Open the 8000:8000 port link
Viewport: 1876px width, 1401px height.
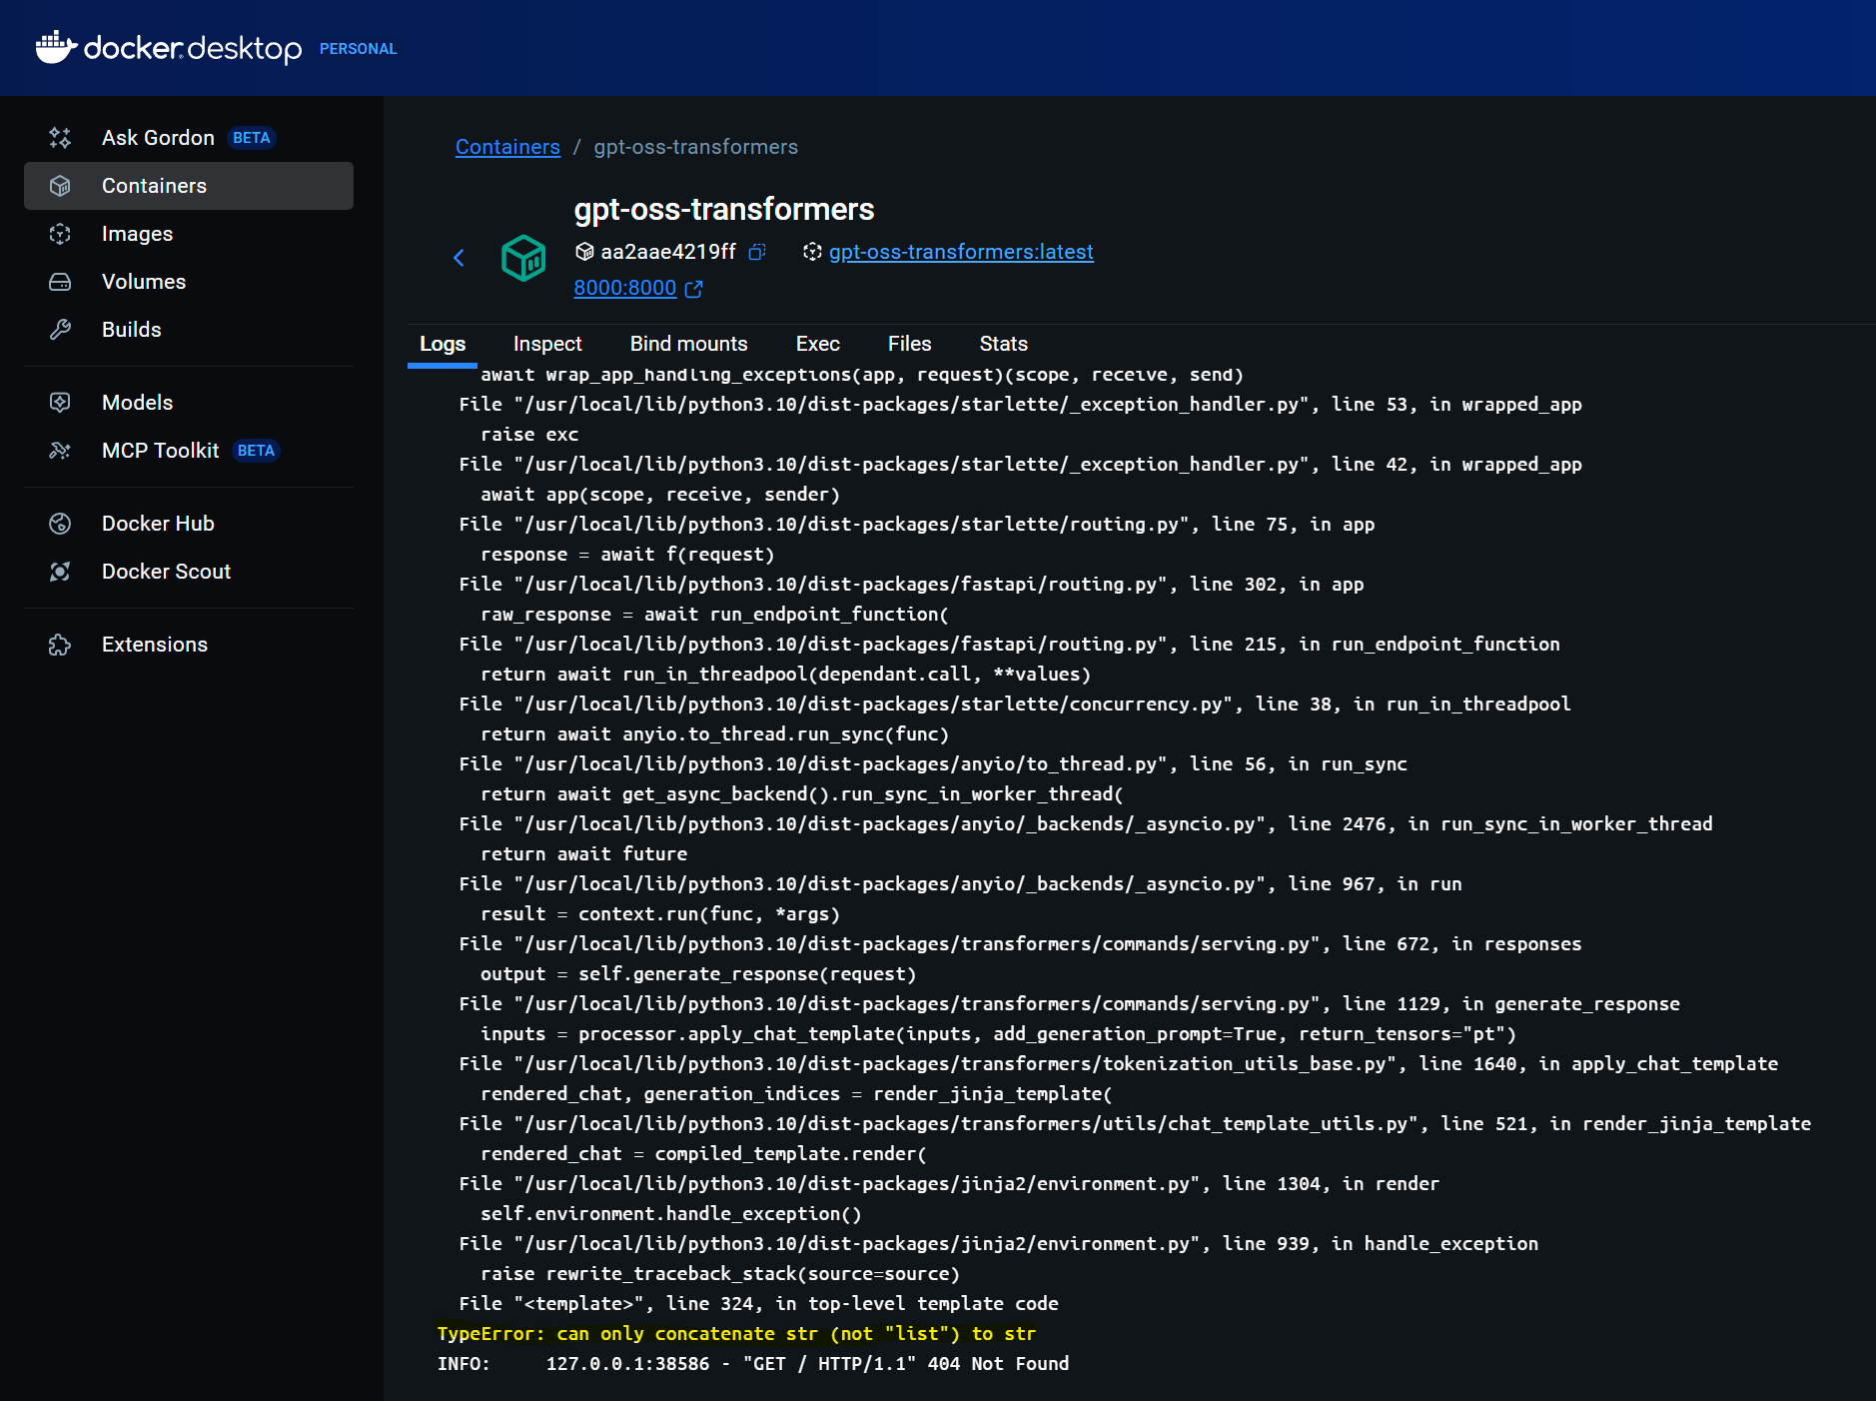625,288
